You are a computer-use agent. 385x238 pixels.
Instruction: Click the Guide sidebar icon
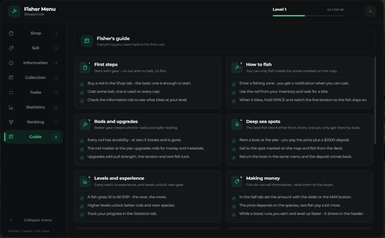coord(11,137)
